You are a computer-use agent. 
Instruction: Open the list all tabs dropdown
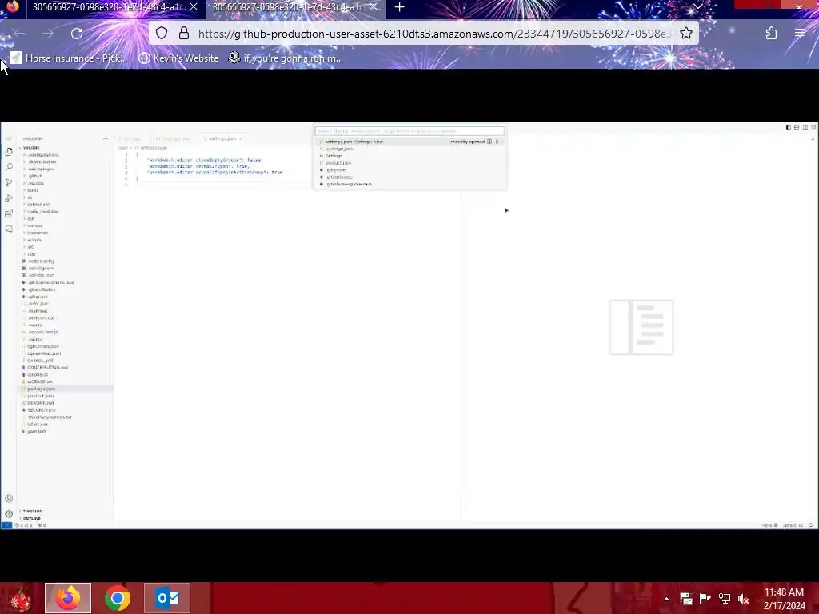[x=697, y=6]
